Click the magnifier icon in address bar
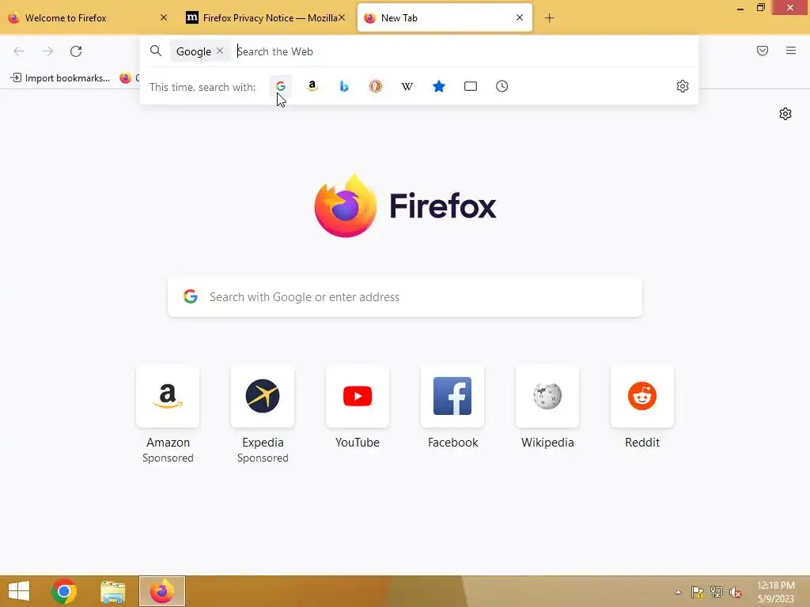The width and height of the screenshot is (810, 607). 156,51
